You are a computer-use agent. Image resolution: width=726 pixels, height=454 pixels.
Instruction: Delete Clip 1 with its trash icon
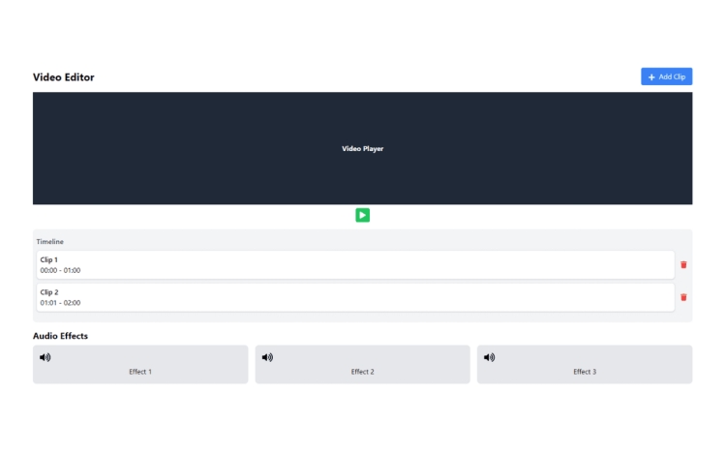(683, 264)
